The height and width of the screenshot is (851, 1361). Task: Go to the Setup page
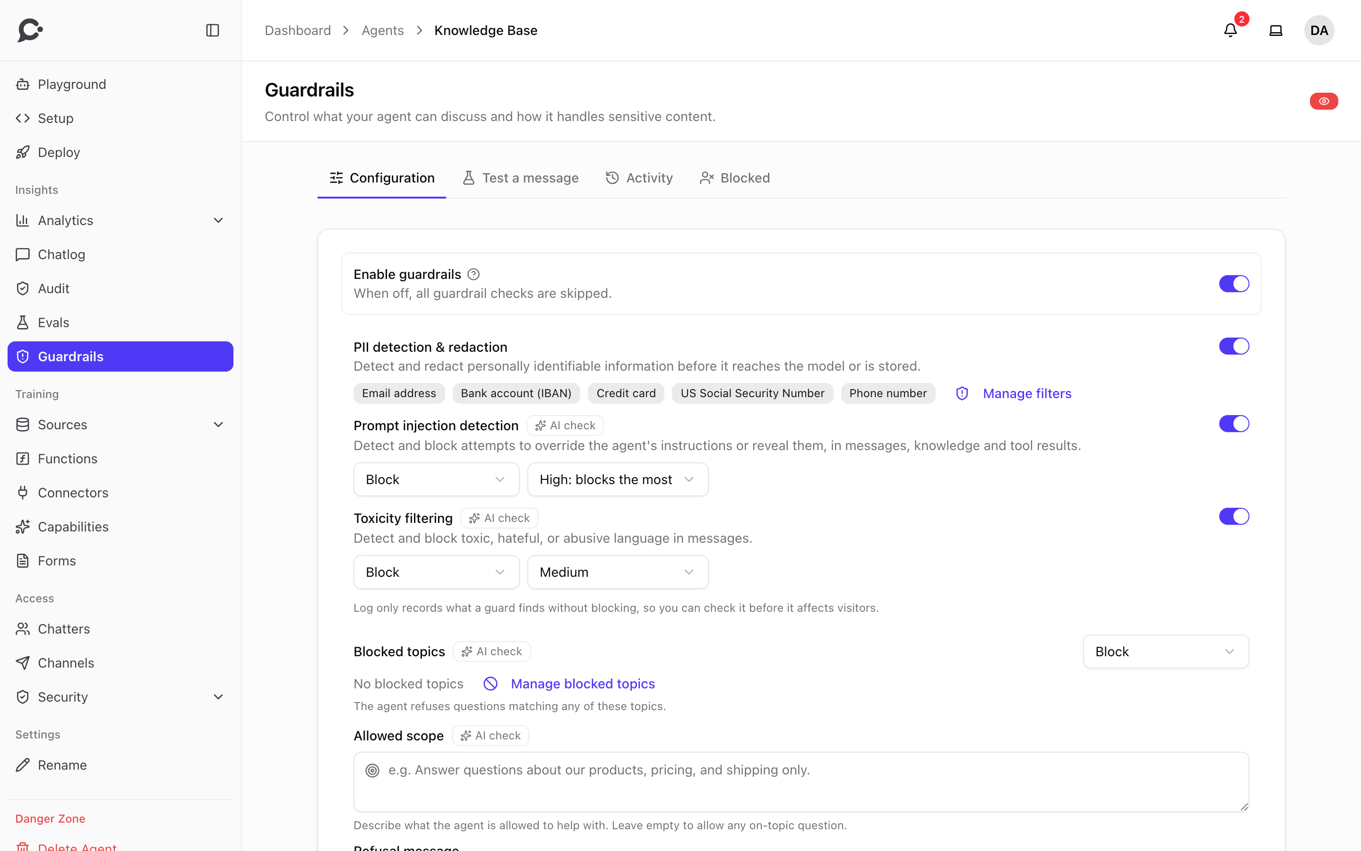coord(121,118)
